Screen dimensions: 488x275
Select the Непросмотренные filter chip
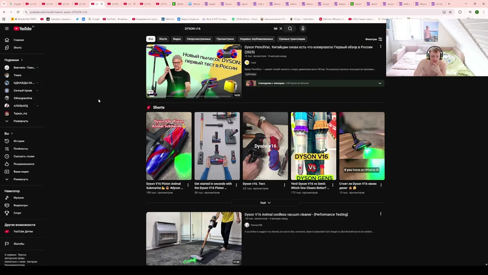point(199,39)
